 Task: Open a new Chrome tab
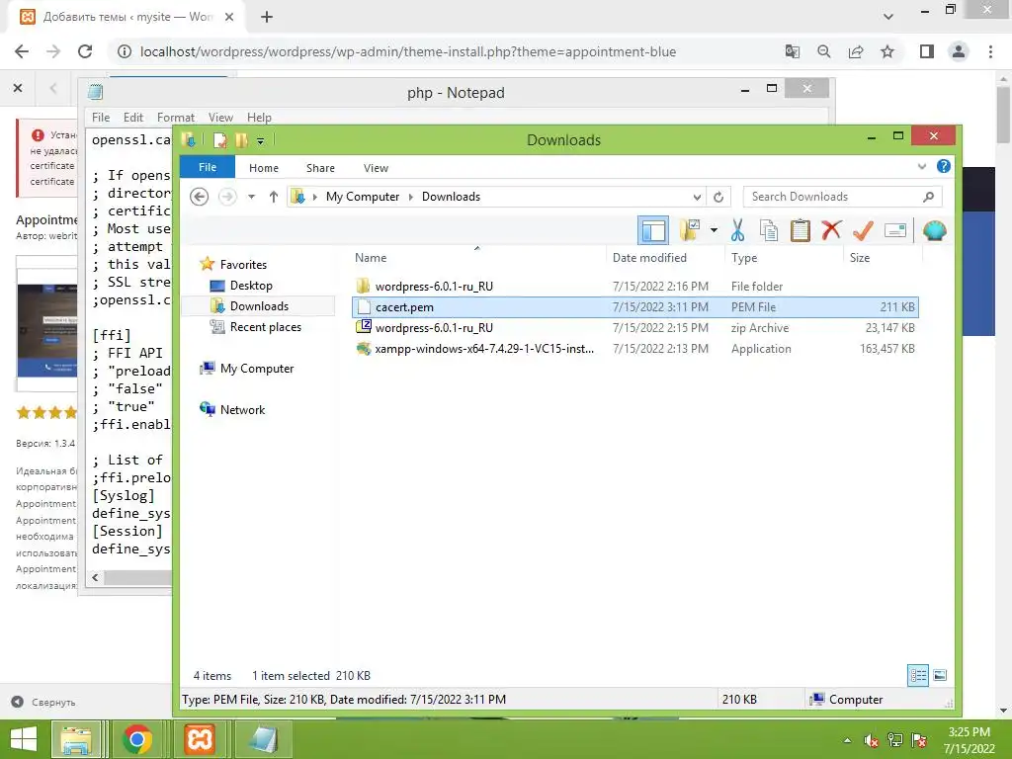click(267, 18)
